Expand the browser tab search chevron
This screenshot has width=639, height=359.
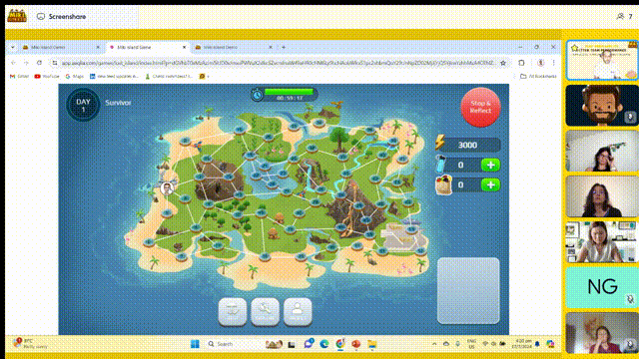pyautogui.click(x=13, y=47)
